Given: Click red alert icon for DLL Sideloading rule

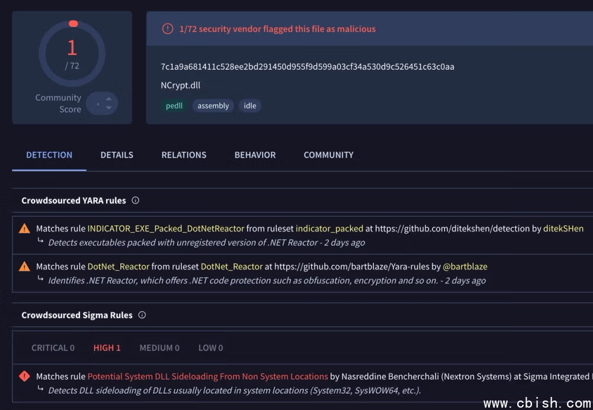Looking at the screenshot, I should 24,376.
